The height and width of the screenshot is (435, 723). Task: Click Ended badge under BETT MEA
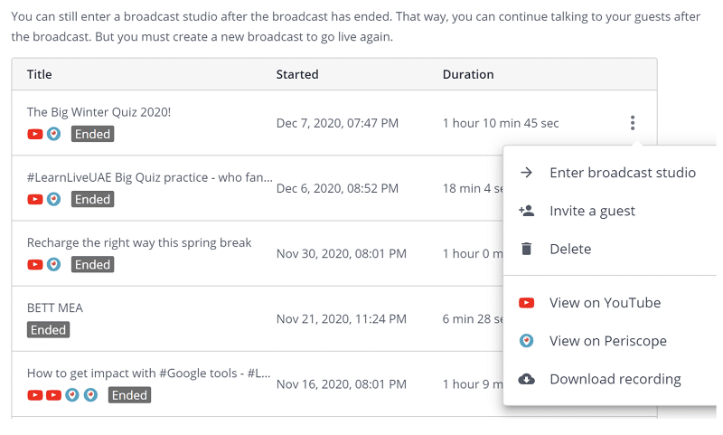49,330
